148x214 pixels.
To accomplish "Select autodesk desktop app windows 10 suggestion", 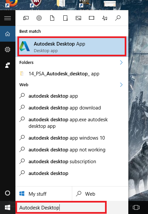I will [72, 138].
